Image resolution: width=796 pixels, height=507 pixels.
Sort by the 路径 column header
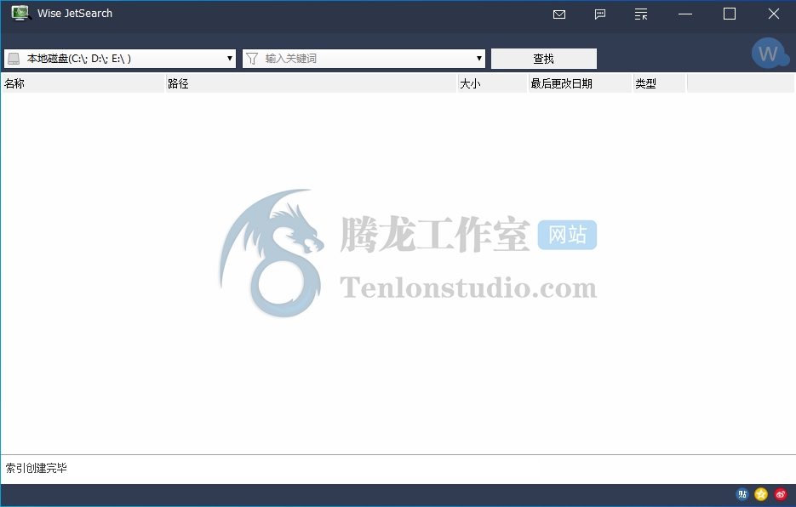point(312,83)
